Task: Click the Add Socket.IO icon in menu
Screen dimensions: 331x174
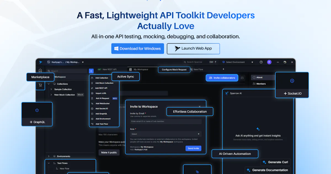Action: [92, 109]
